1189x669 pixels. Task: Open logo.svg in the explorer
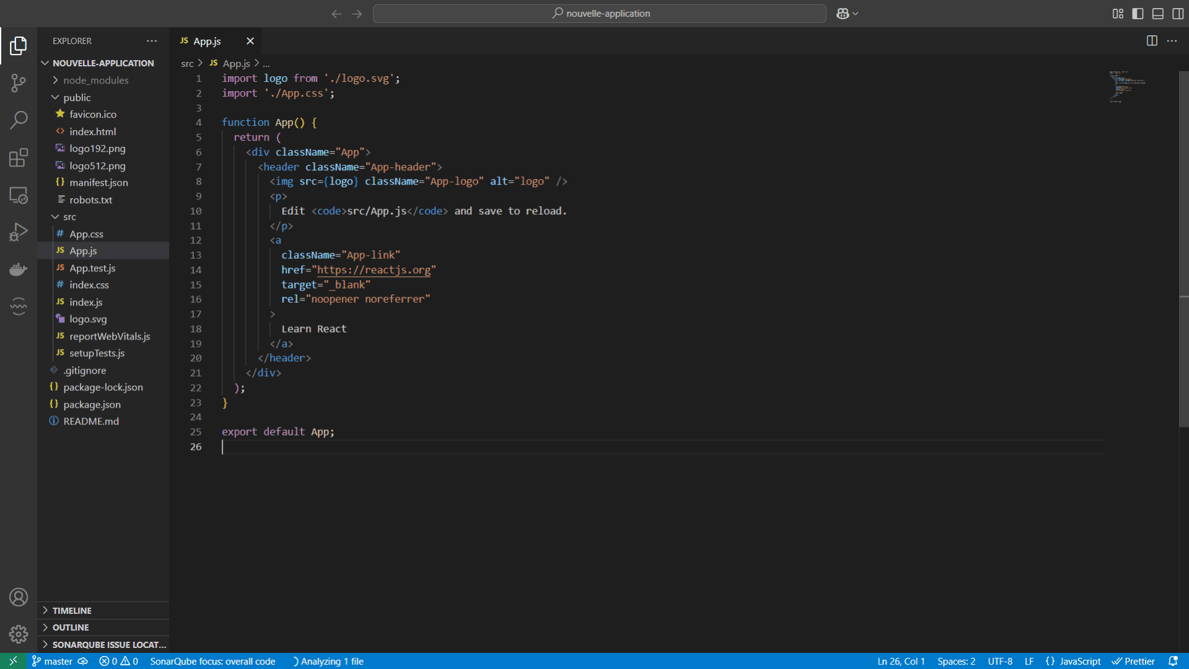click(x=103, y=319)
